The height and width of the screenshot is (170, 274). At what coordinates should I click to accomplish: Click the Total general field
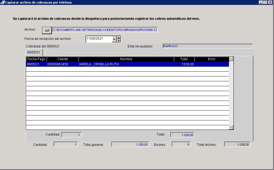tap(130, 144)
